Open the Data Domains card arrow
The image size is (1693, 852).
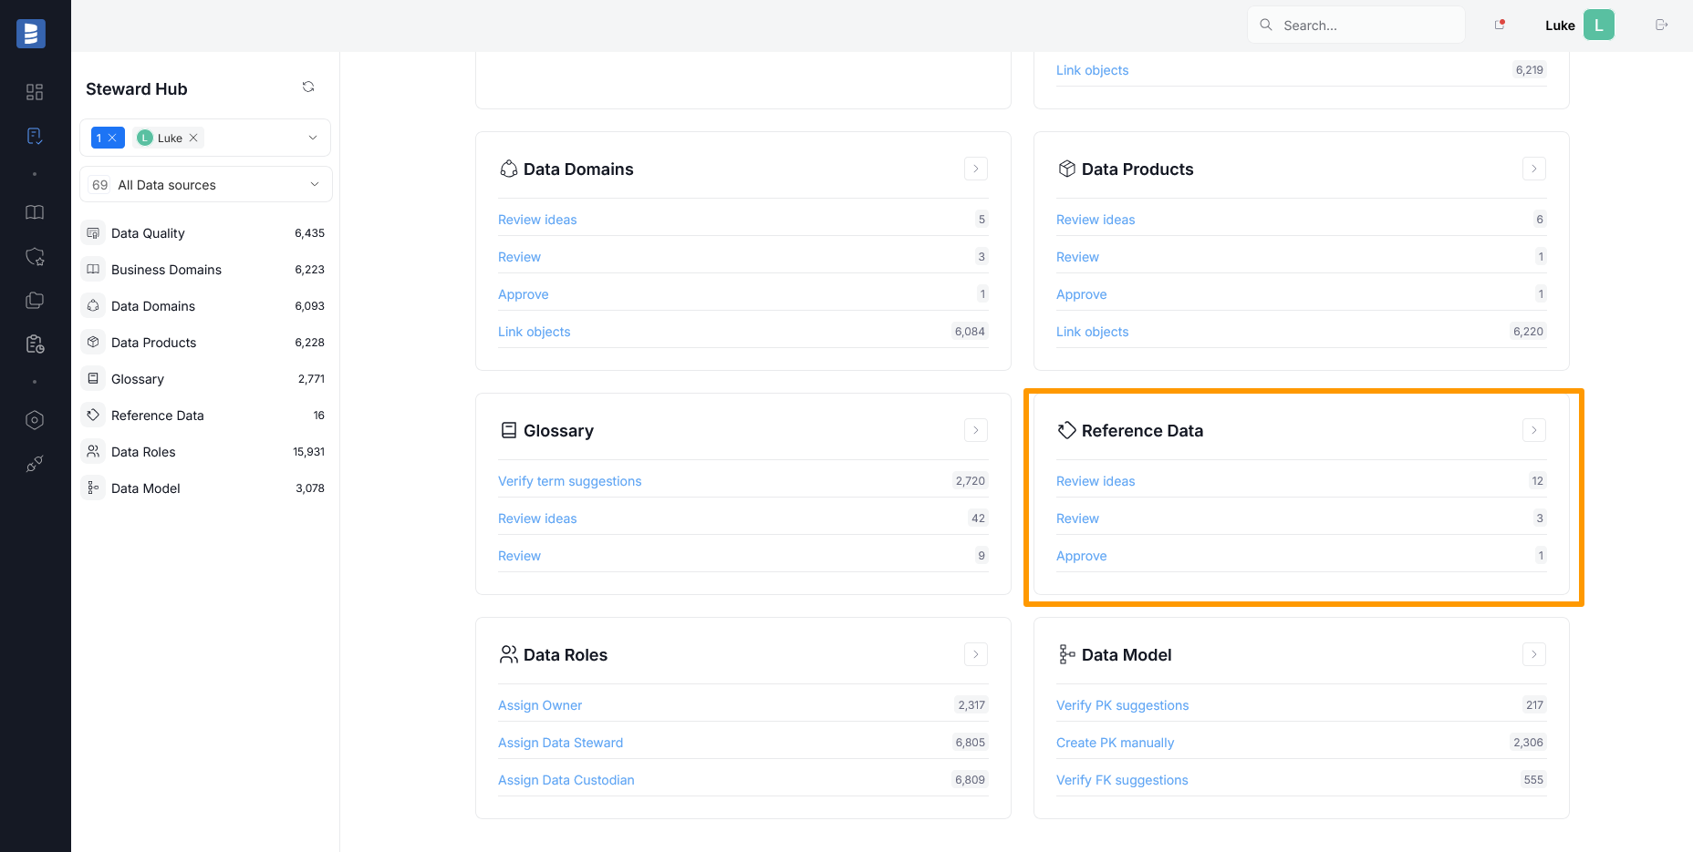[975, 169]
